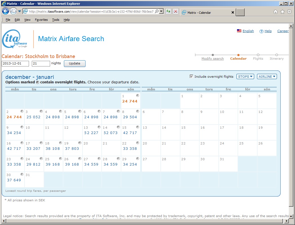Toggle the Include overnight flights checkbox
The image size is (295, 225).
pos(191,77)
